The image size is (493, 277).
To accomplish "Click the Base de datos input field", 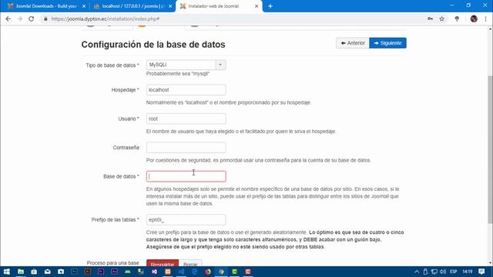I will 186,176.
